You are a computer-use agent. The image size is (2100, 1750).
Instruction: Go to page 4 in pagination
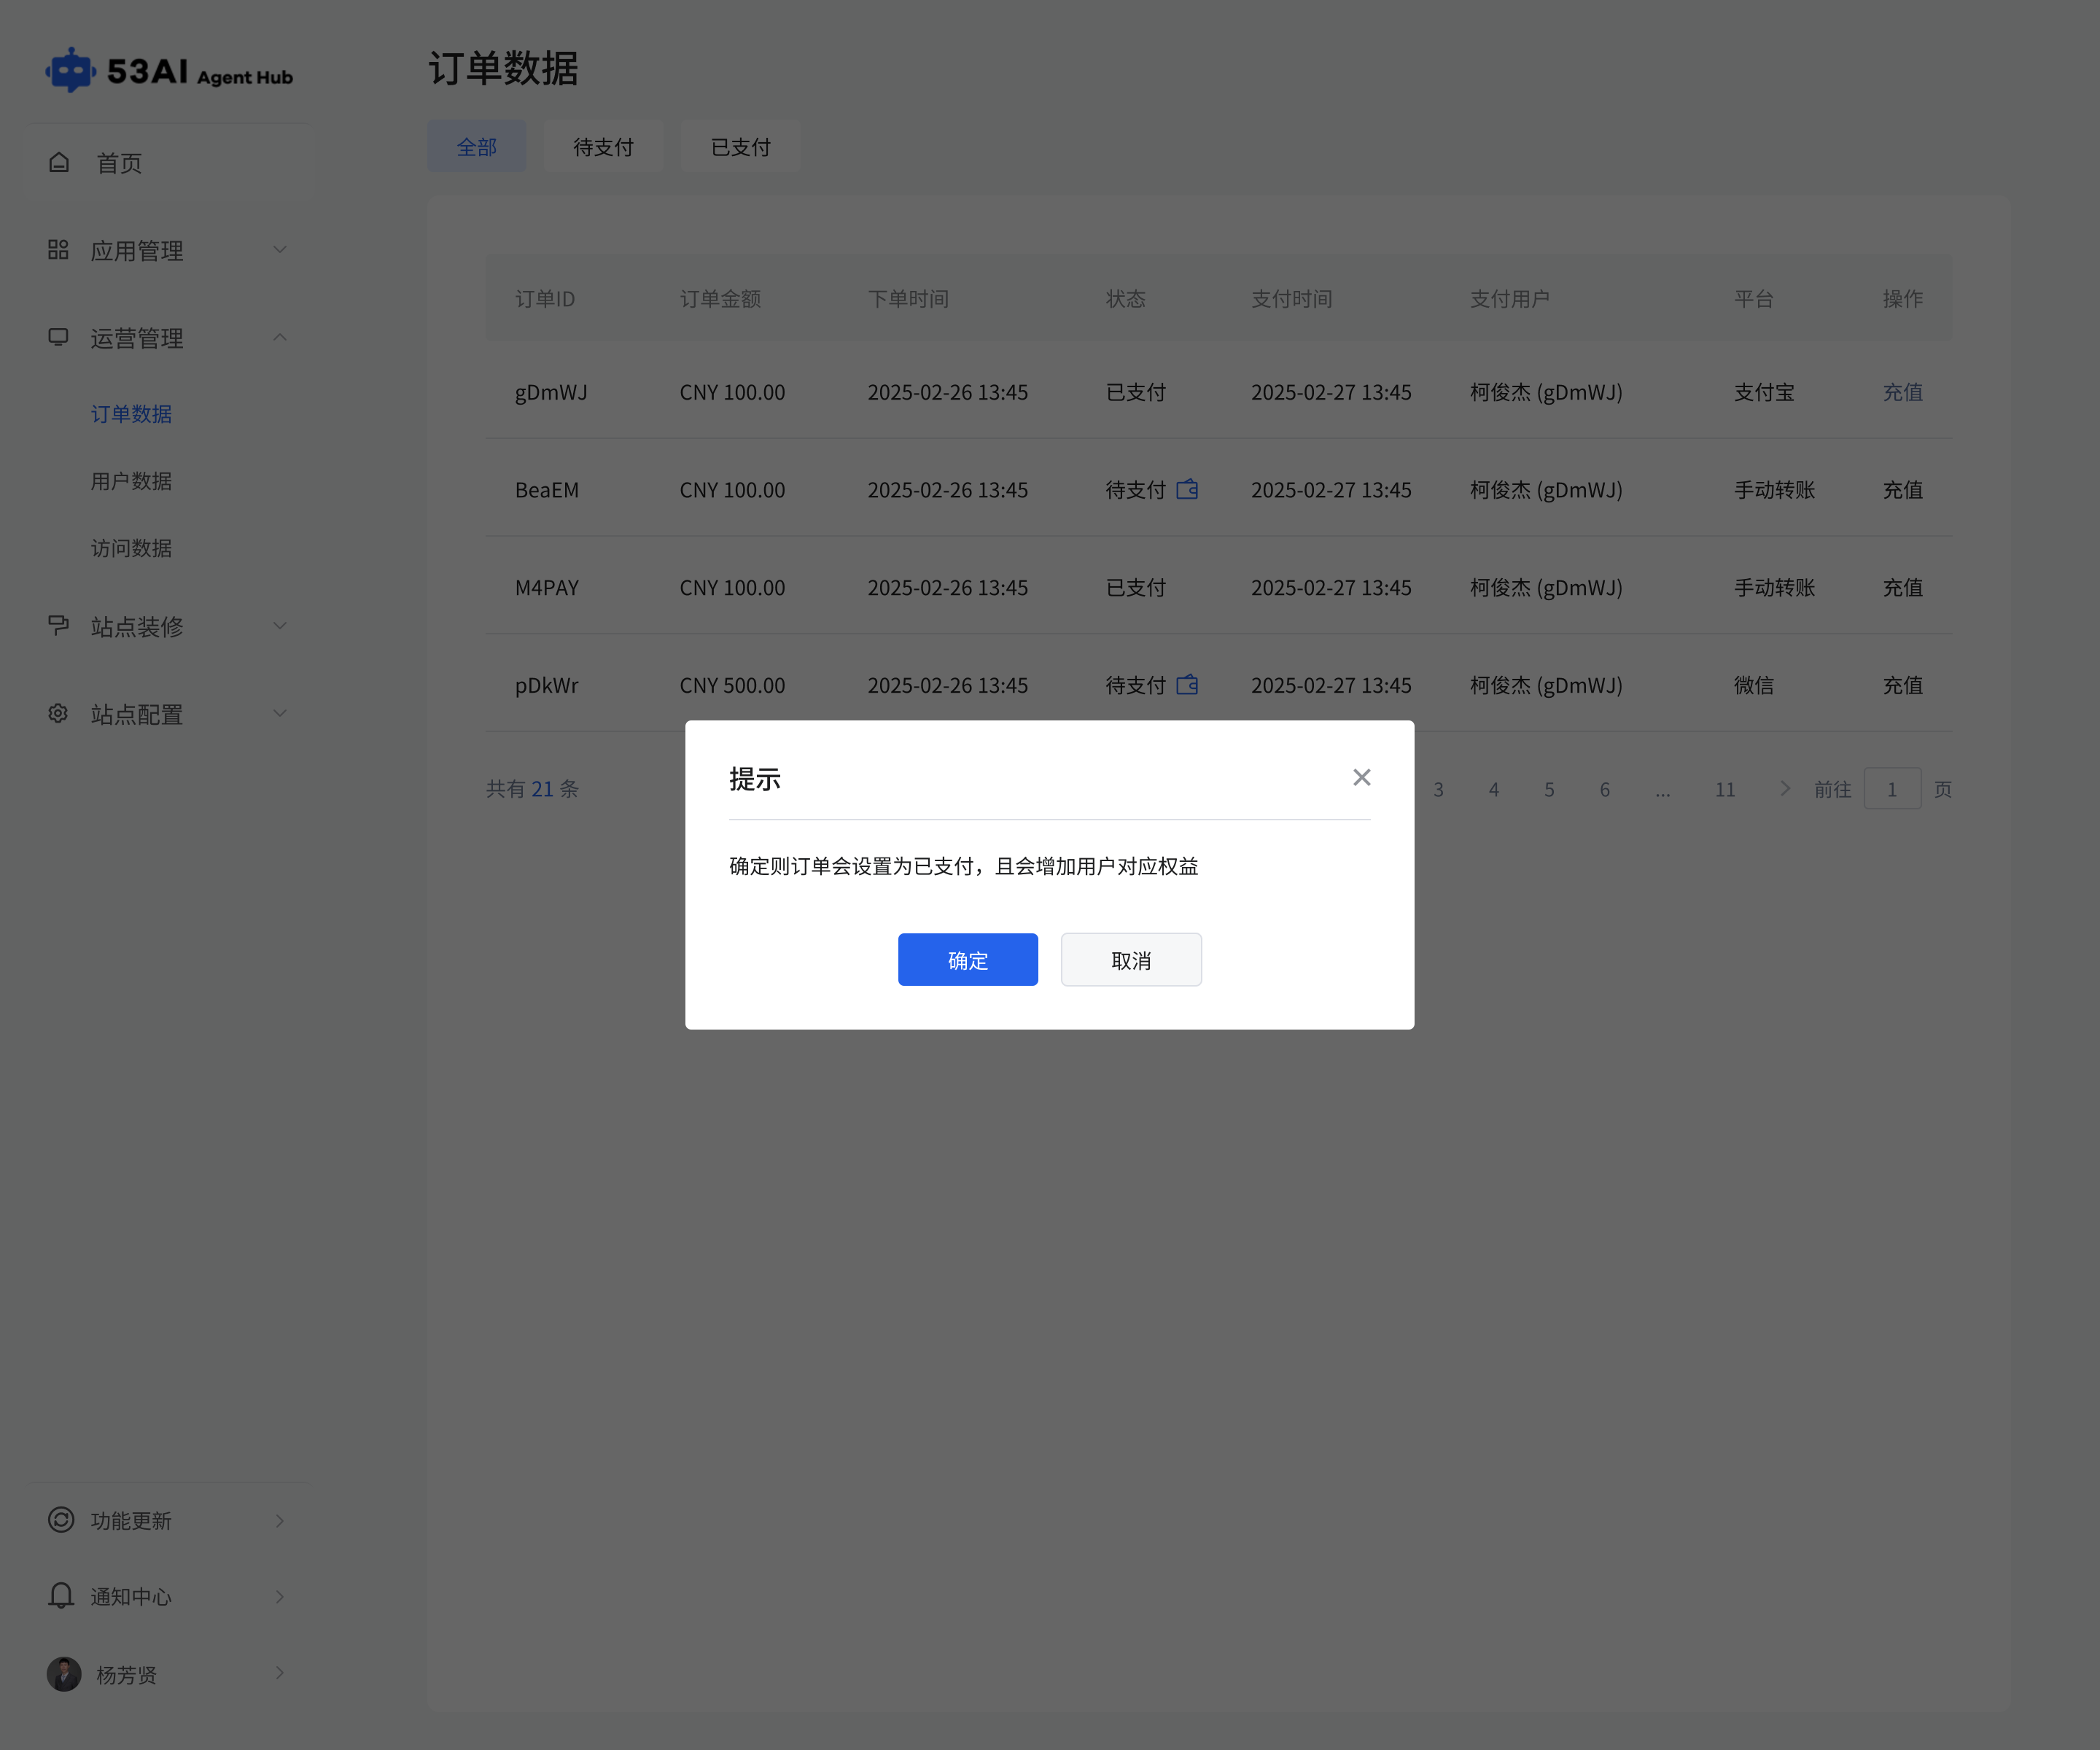[x=1494, y=789]
